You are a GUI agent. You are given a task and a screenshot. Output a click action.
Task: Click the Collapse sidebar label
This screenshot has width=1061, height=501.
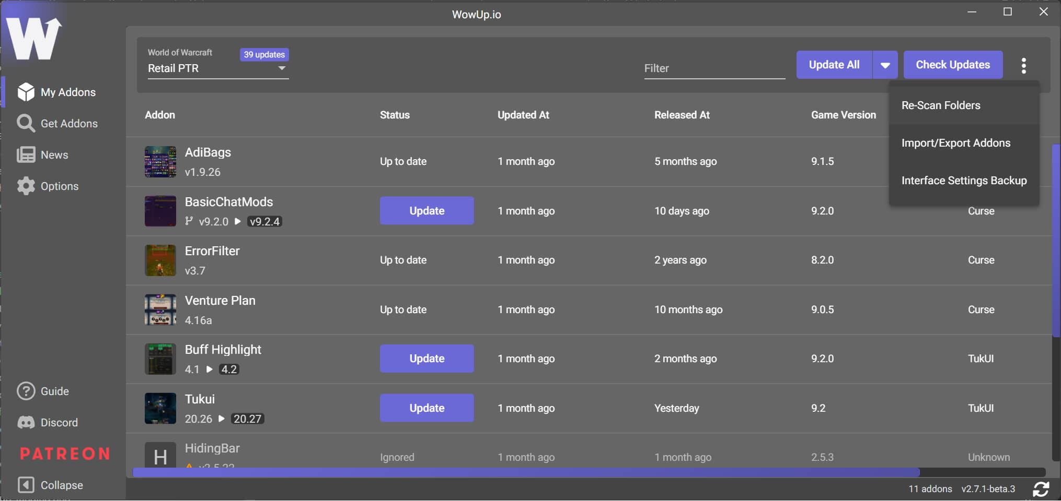click(62, 485)
